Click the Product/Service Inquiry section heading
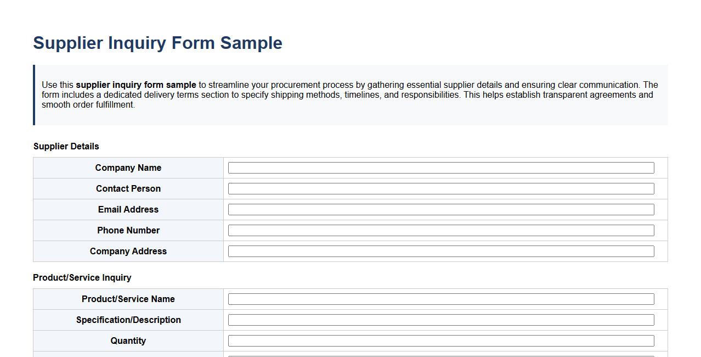Viewport: 701px width, 357px height. click(82, 277)
